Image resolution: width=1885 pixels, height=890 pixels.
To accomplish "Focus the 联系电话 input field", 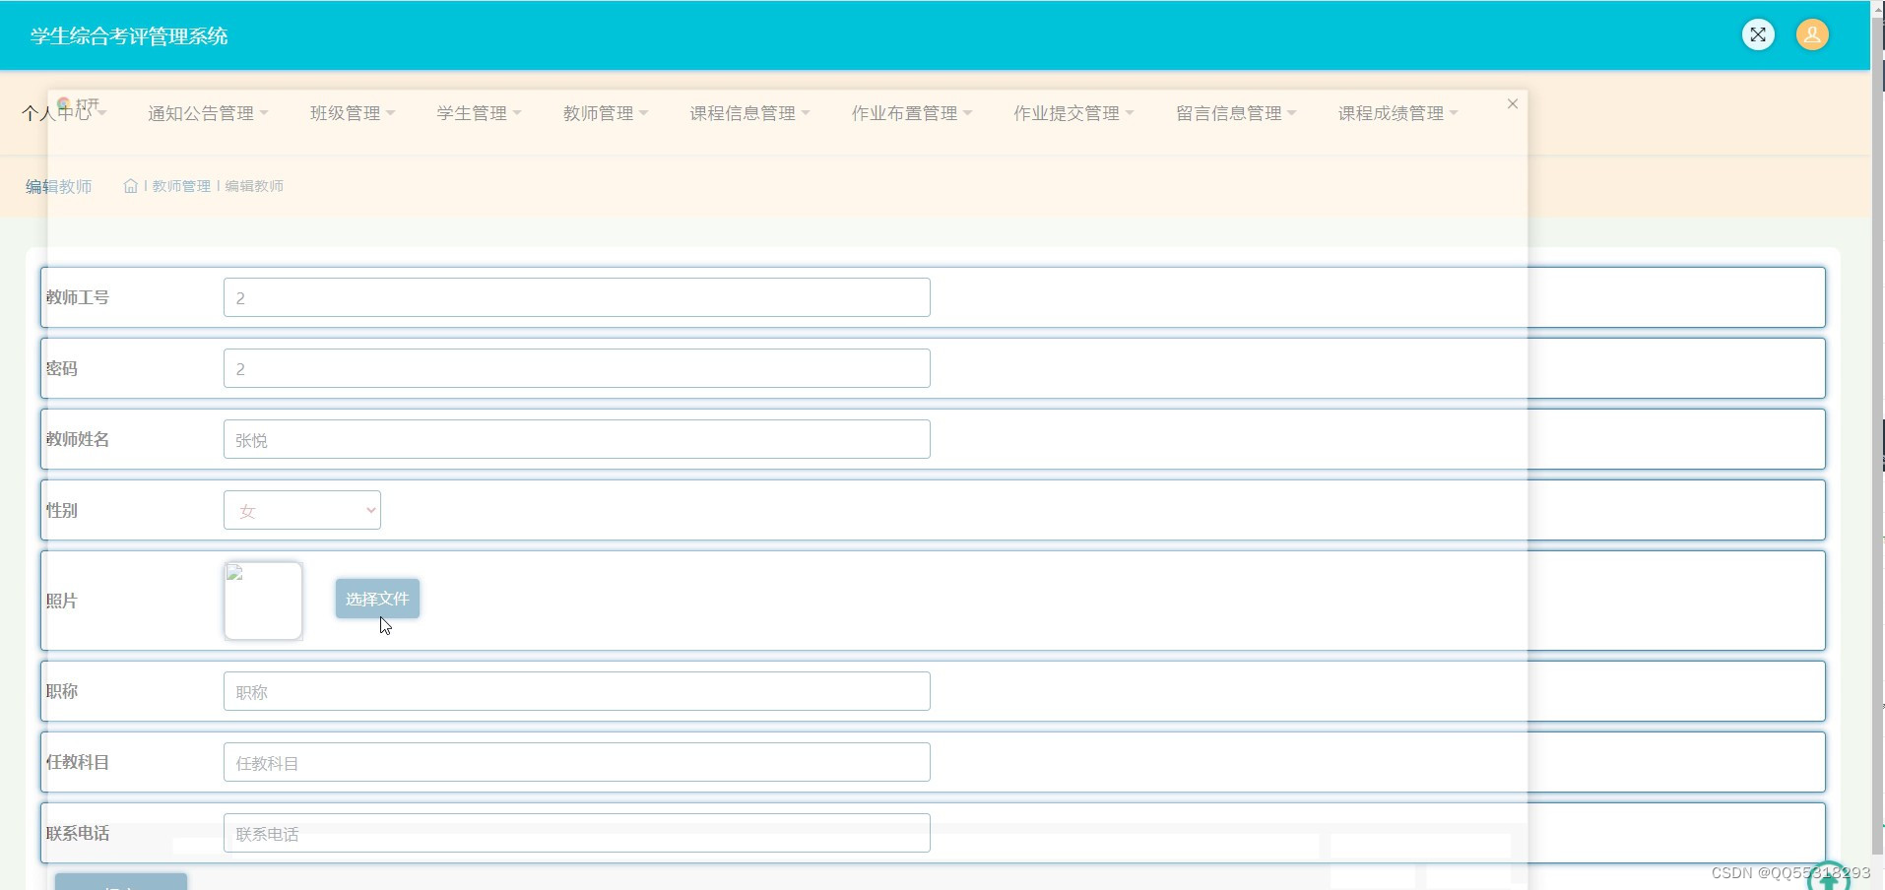I will (x=576, y=833).
